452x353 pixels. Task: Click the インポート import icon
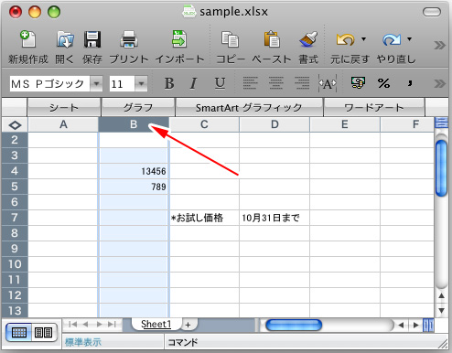179,38
